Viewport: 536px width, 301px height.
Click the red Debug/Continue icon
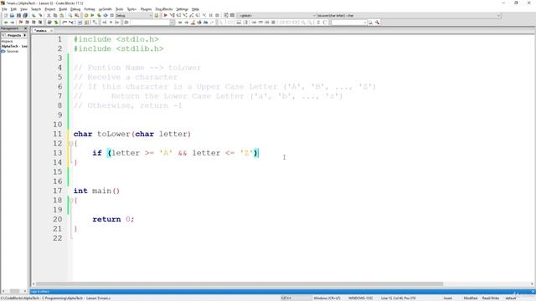click(166, 15)
